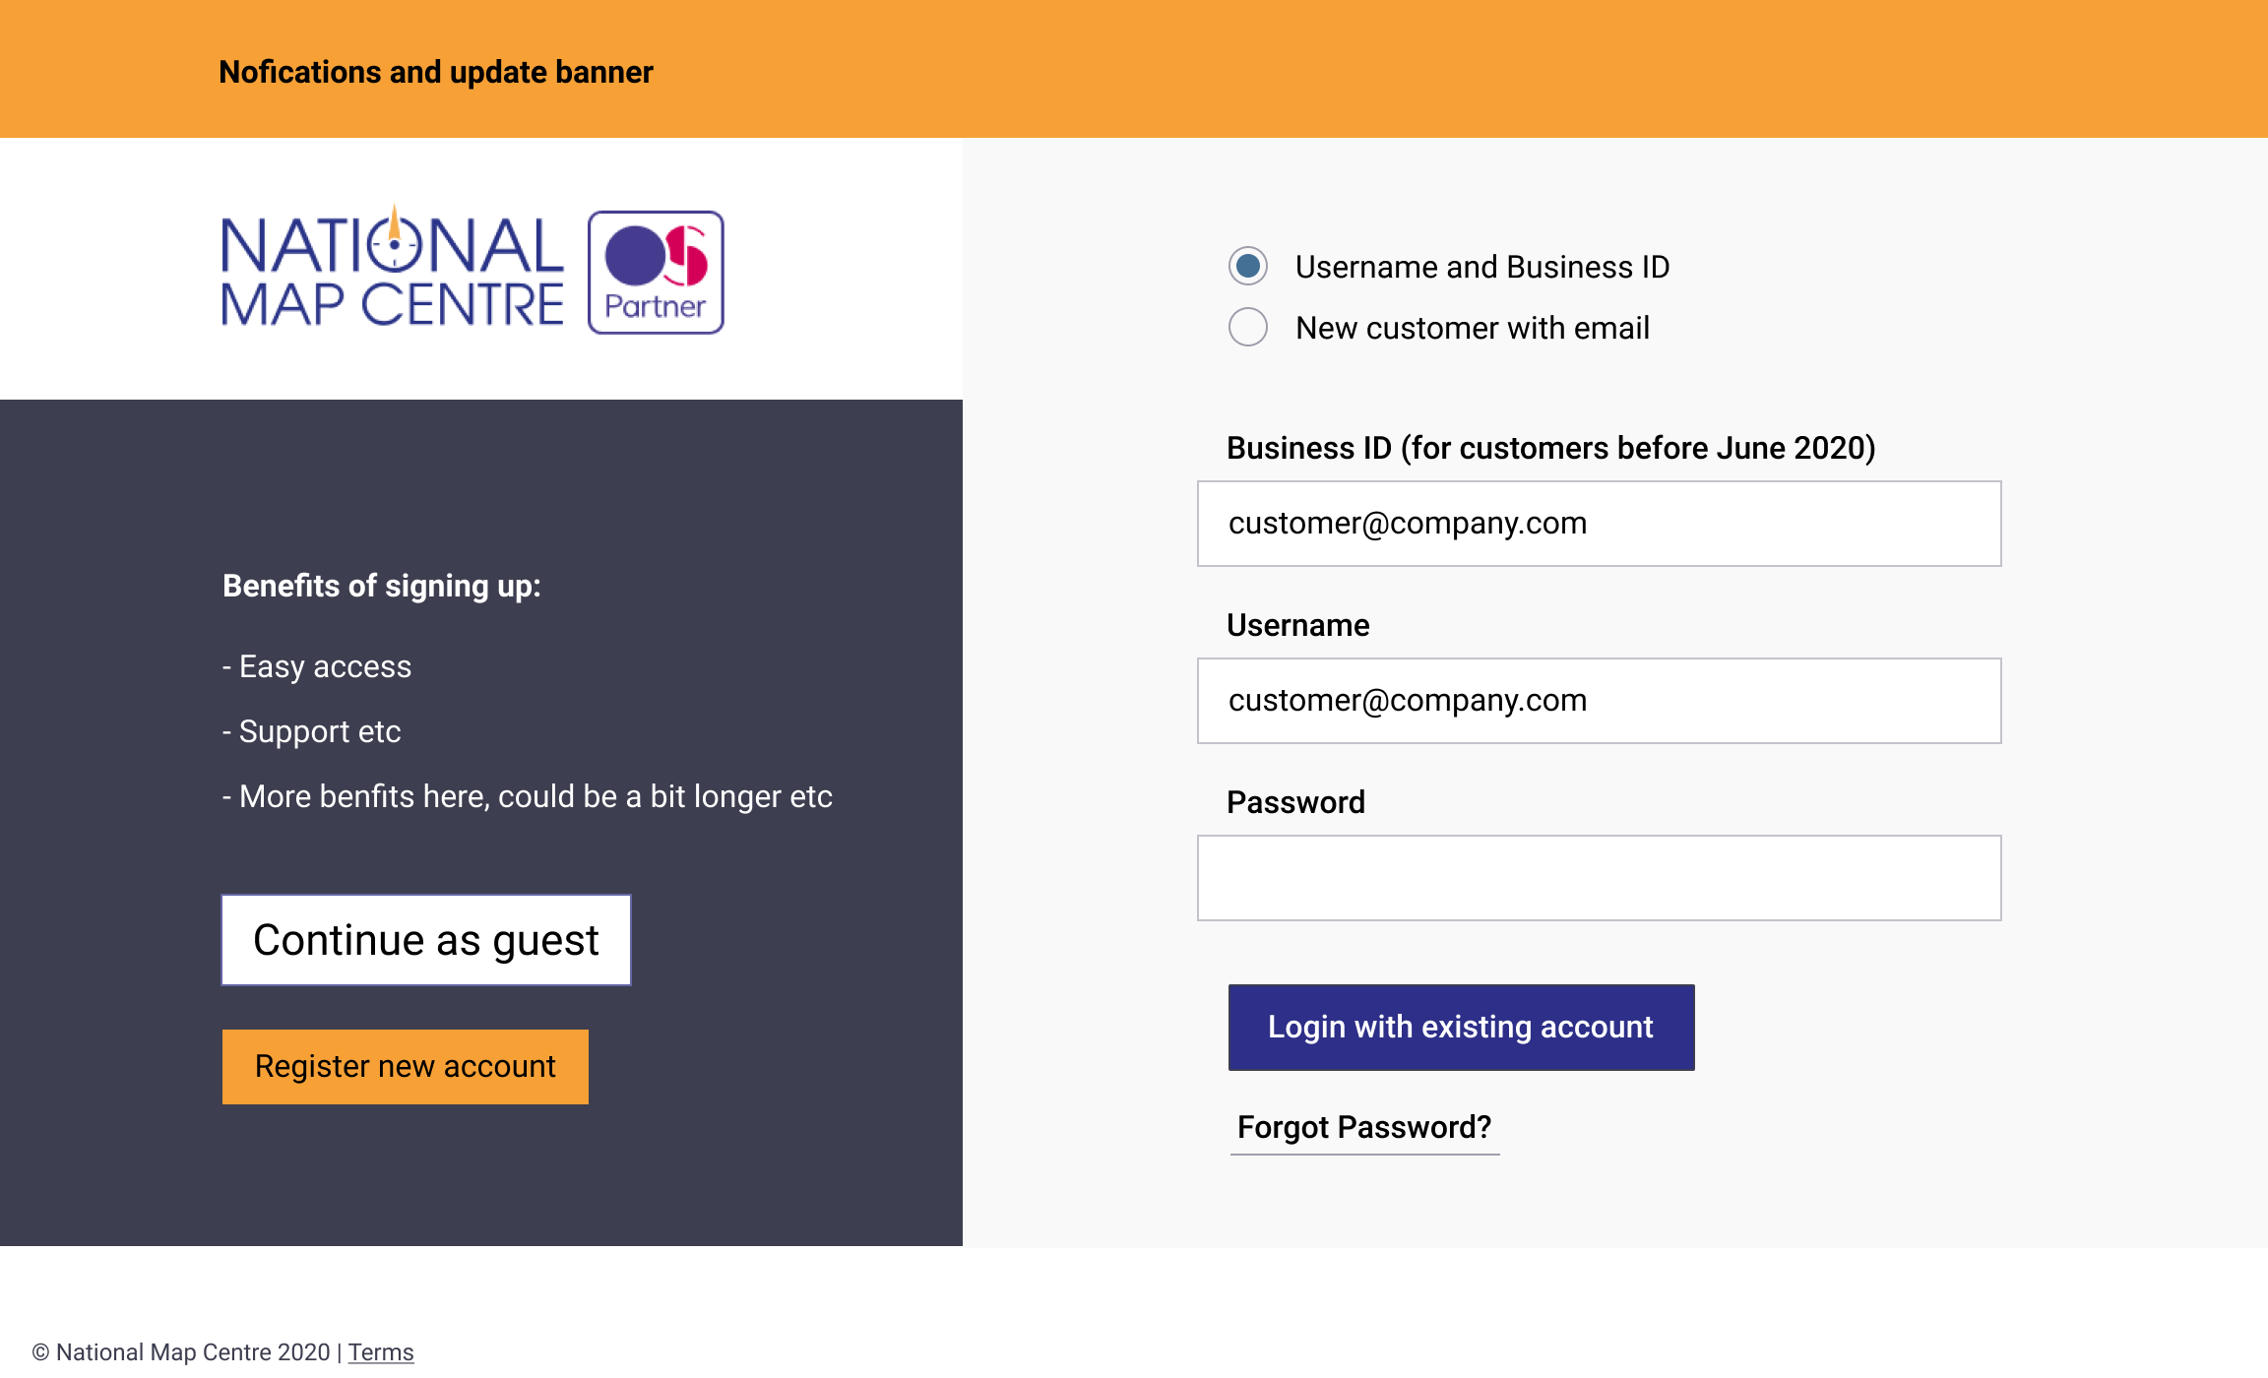This screenshot has height=1378, width=2268.
Task: Click the Benefits of signing up heading
Action: pos(381,586)
